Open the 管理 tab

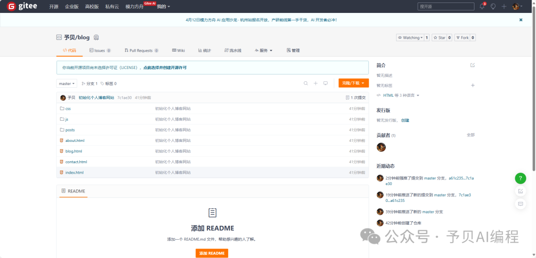point(293,51)
